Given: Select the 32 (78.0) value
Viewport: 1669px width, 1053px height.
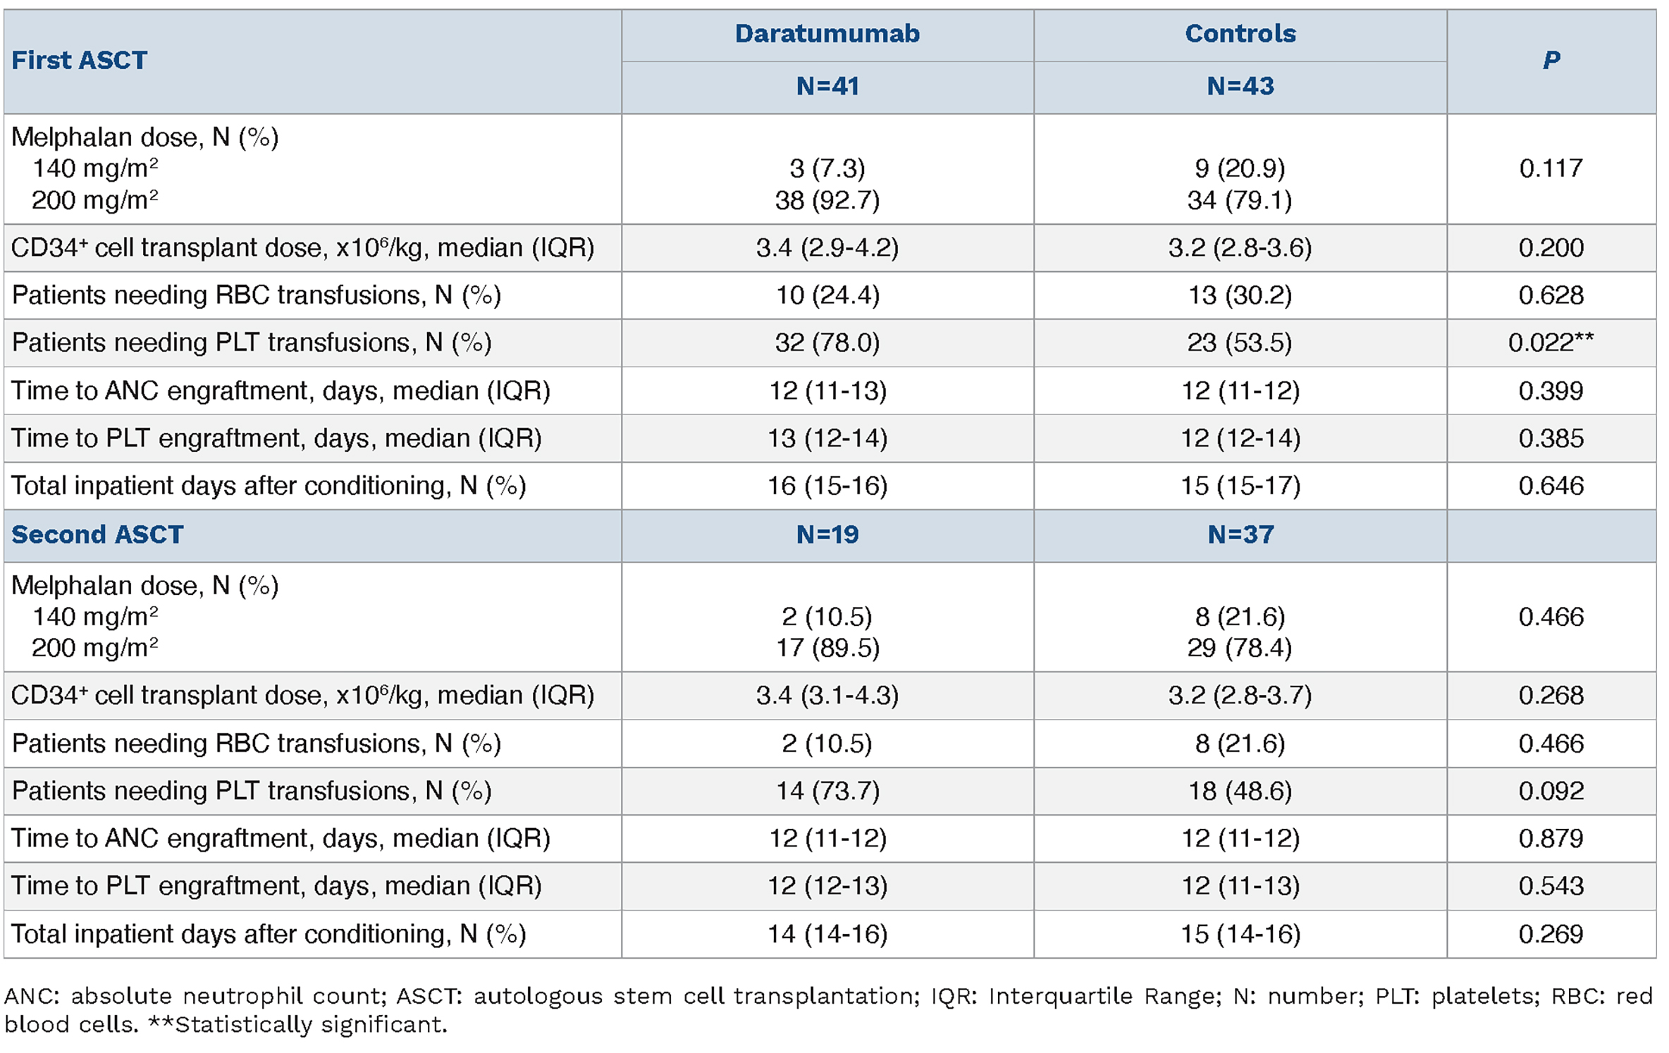Looking at the screenshot, I should pos(827,343).
